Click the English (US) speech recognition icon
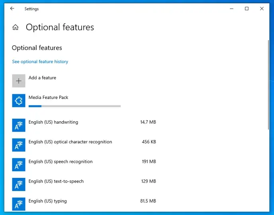274x215 pixels. 19,165
